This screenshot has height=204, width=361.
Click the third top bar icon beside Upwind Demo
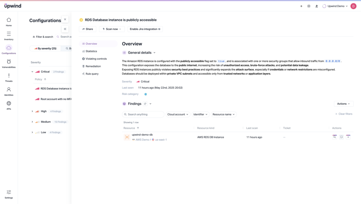tap(317, 6)
